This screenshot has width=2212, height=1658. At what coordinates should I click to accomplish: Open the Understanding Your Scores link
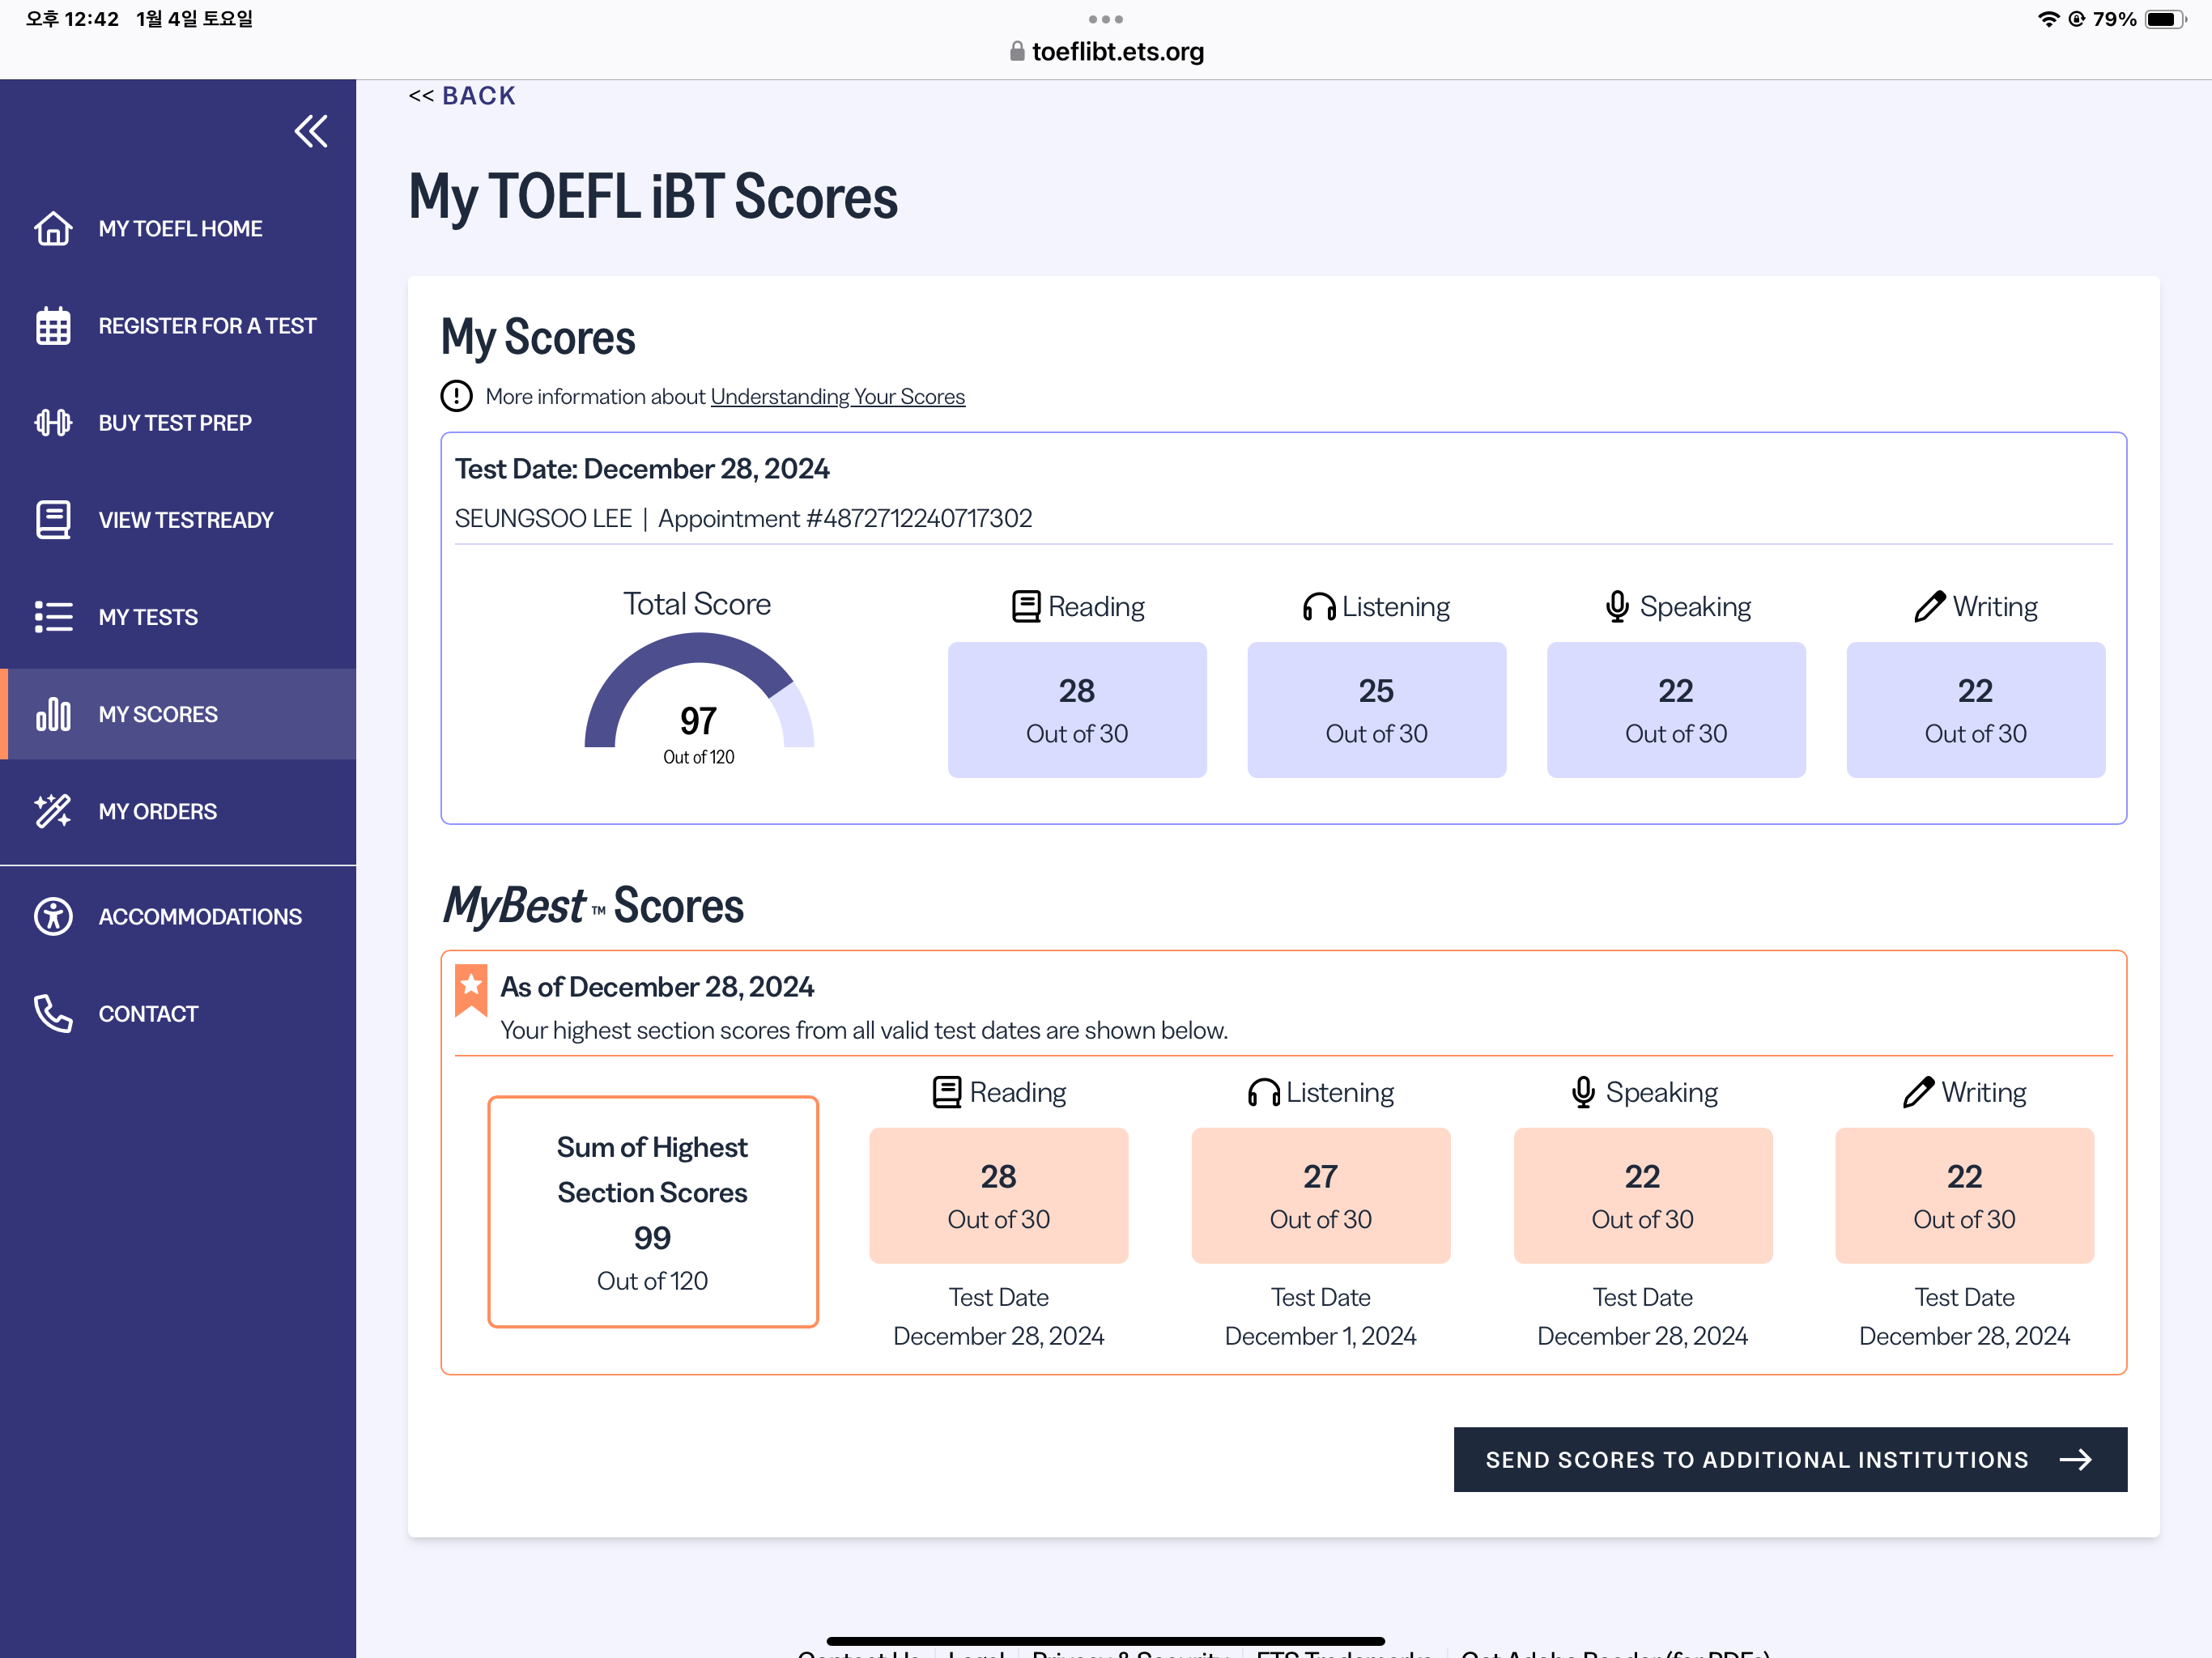pyautogui.click(x=837, y=397)
